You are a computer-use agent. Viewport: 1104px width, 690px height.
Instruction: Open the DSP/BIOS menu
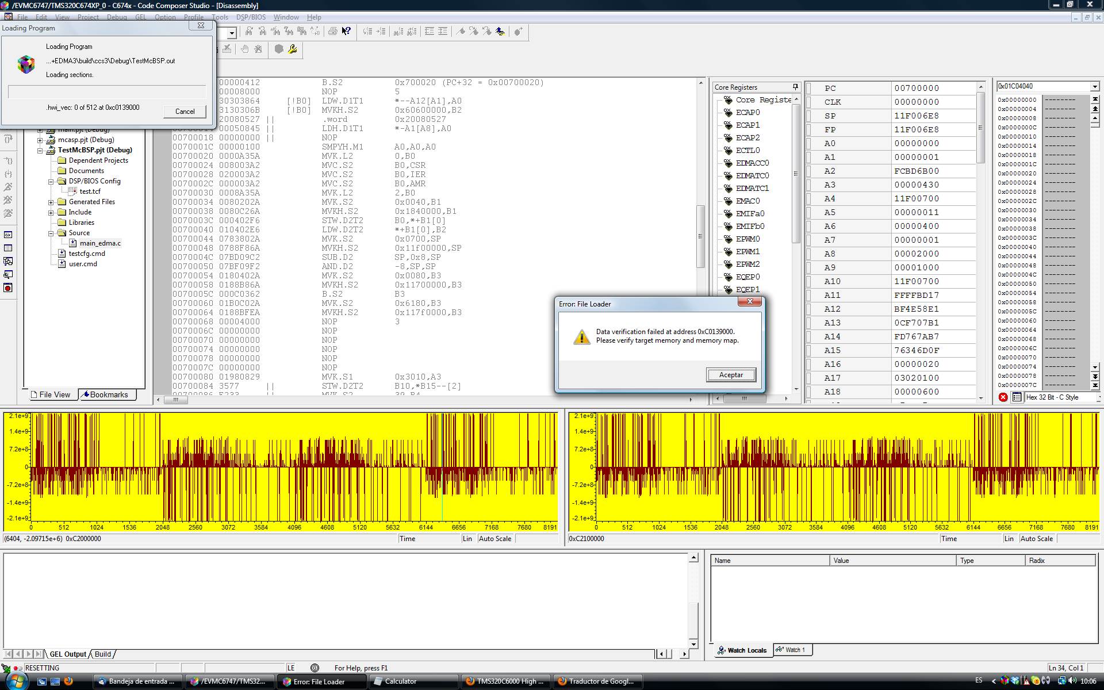point(251,17)
